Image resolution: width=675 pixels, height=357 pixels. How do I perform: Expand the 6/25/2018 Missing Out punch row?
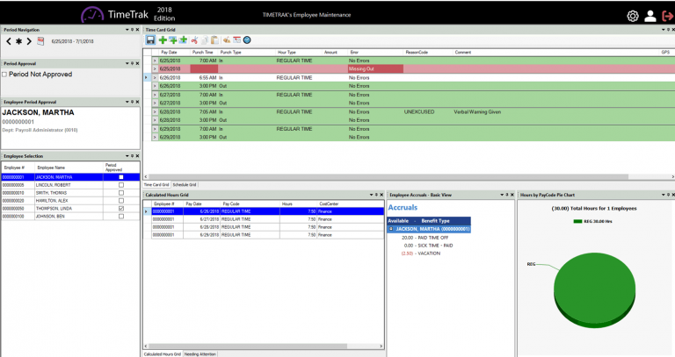[155, 68]
